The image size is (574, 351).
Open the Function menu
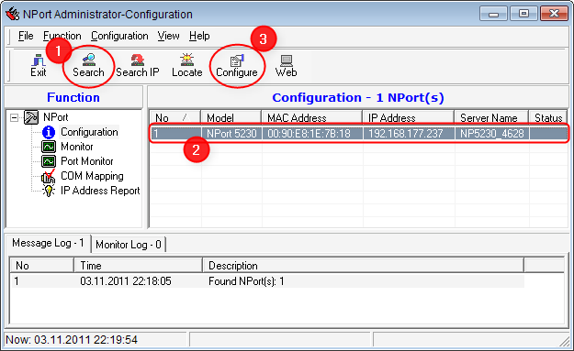[62, 36]
